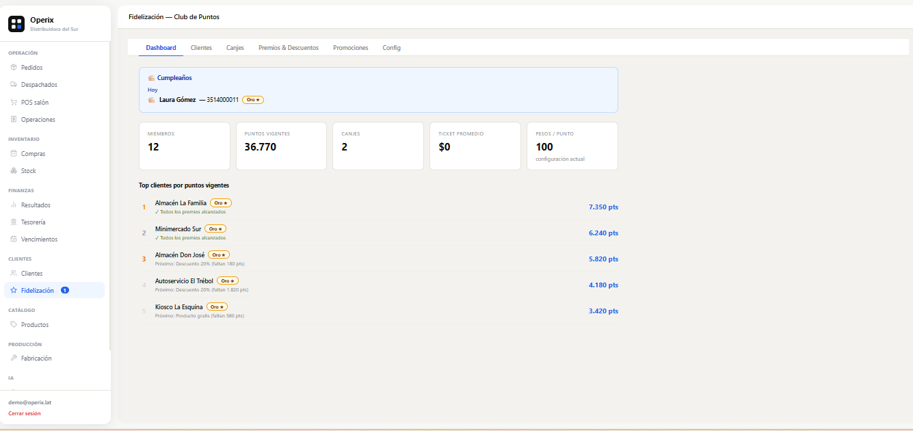
Task: Click the Ticket promedio stat card
Action: pos(475,146)
